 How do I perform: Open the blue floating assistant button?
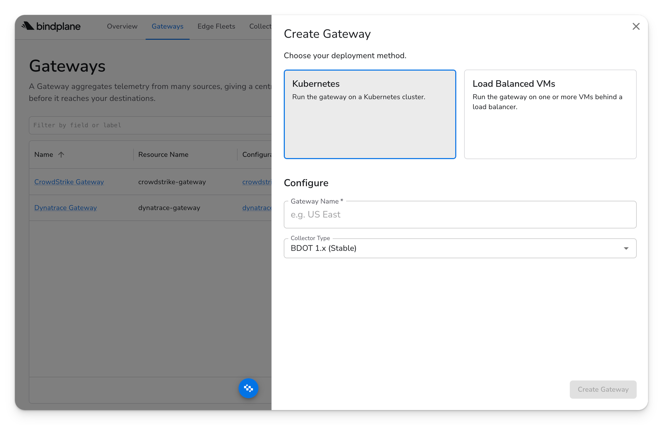248,388
